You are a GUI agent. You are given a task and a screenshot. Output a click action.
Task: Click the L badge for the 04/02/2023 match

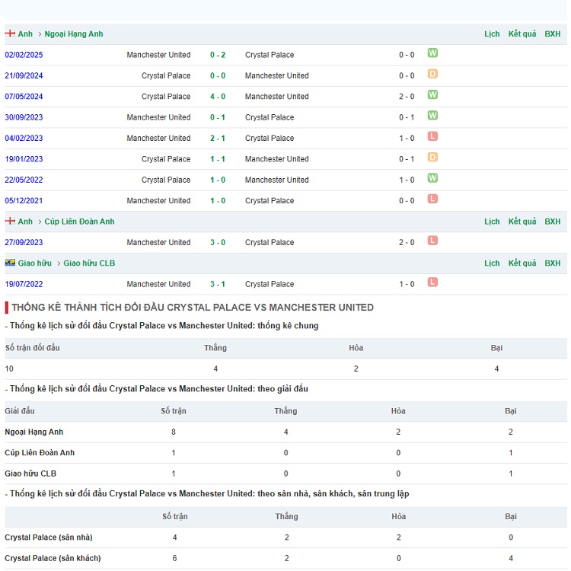(432, 137)
